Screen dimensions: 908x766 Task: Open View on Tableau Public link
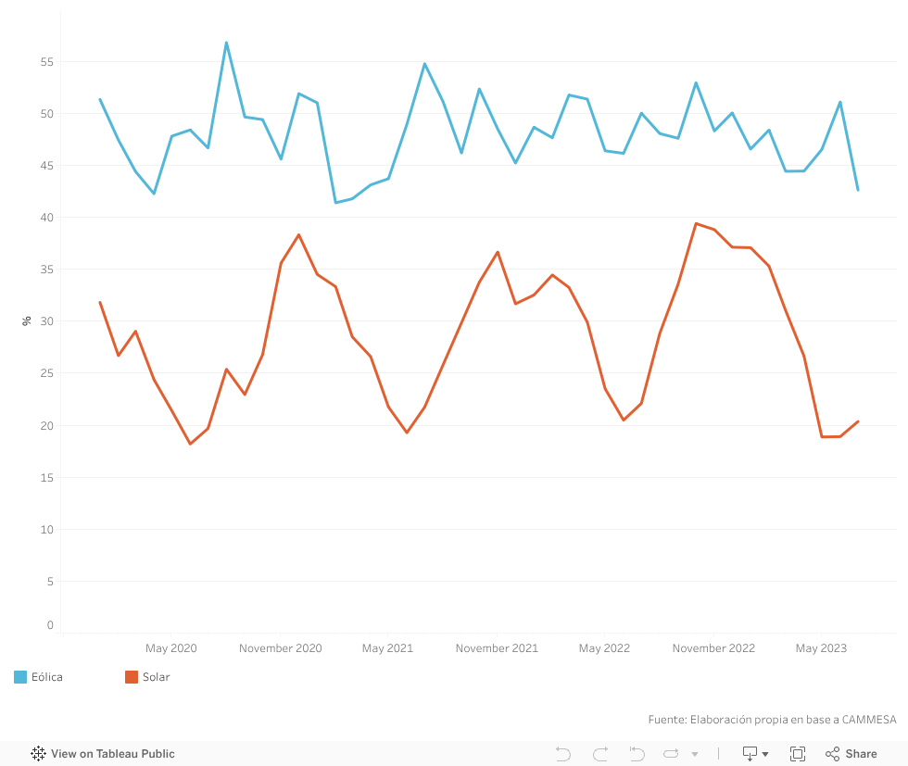[112, 754]
